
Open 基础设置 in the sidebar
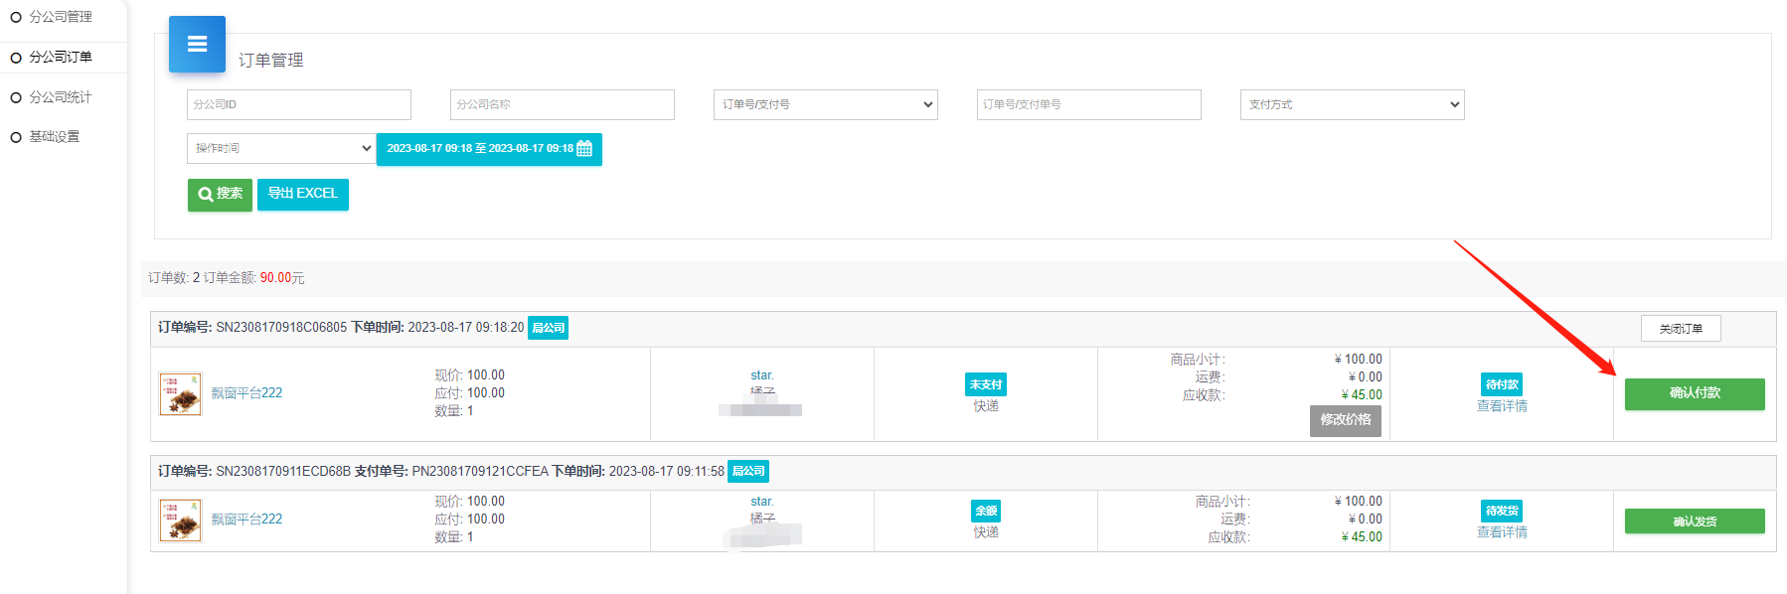[x=54, y=137]
